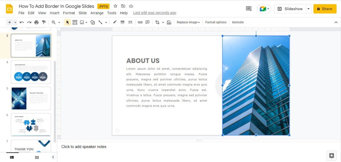Open the new slide layout dropdown arrow
Image resolution: width=341 pixels, height=162 pixels.
click(15, 22)
